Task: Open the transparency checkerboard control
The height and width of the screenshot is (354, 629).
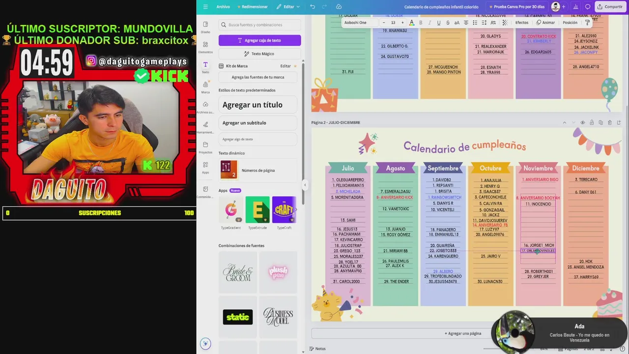Action: (505, 23)
